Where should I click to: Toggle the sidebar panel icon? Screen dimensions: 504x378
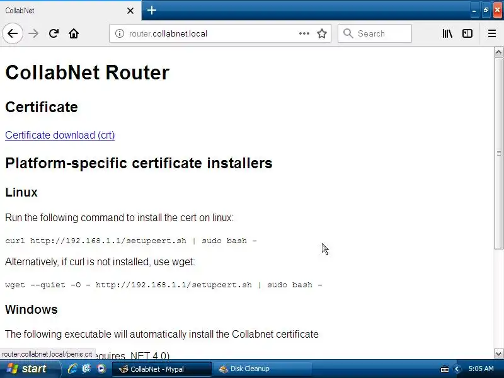(467, 33)
